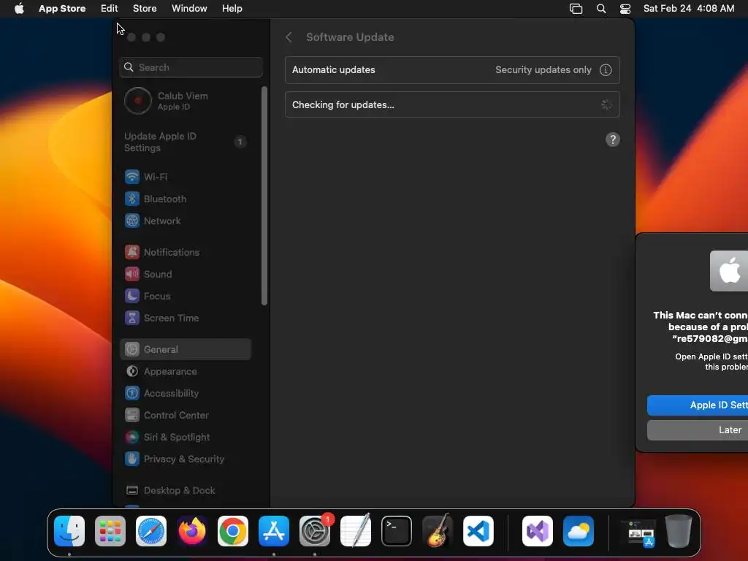Go back from Software Update
Image resolution: width=748 pixels, height=561 pixels.
[289, 37]
